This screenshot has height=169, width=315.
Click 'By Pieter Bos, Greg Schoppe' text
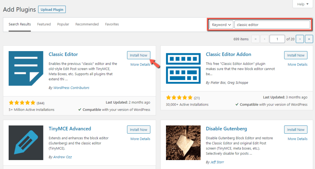point(227,82)
